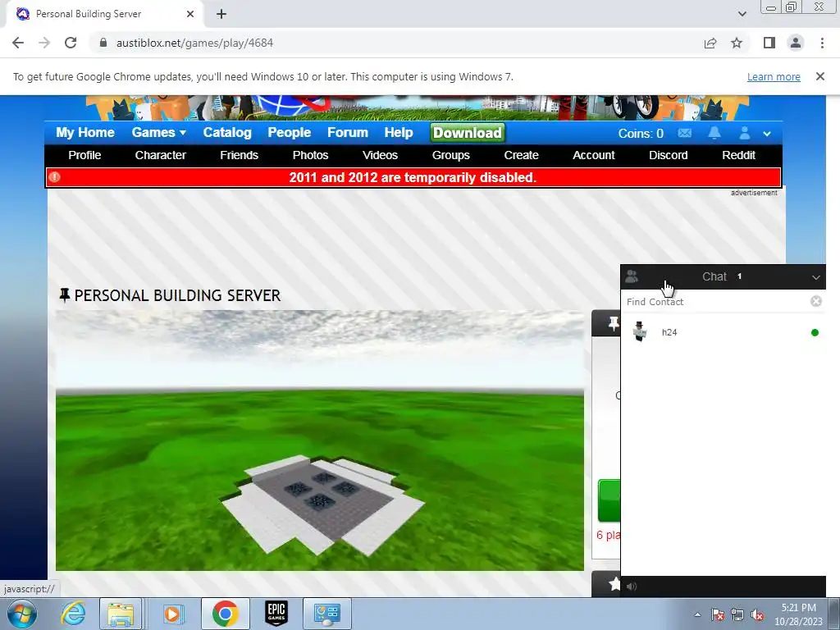The height and width of the screenshot is (630, 840).
Task: Close the Personal Building Server tab
Action: 190,15
